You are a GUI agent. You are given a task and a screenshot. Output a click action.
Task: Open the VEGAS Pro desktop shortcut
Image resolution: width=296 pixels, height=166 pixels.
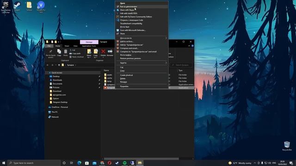pos(41,7)
